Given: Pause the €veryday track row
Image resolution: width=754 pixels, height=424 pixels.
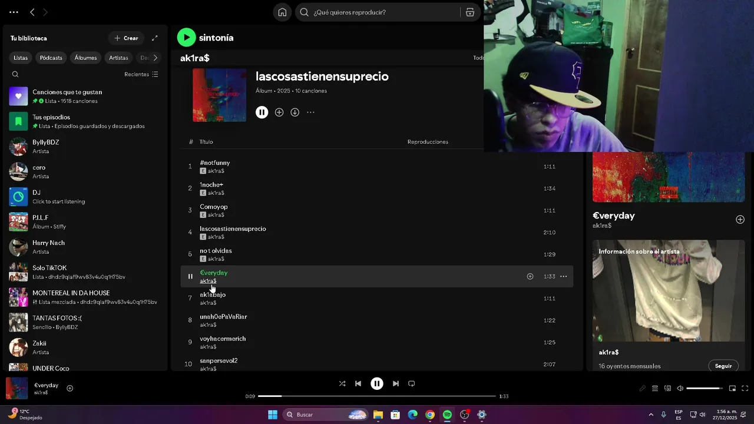Looking at the screenshot, I should pos(190,276).
